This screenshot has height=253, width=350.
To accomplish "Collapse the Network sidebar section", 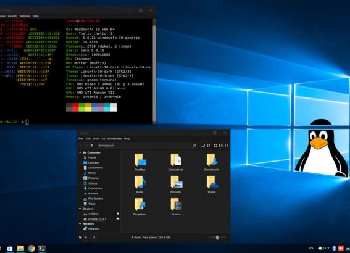I will (x=80, y=223).
